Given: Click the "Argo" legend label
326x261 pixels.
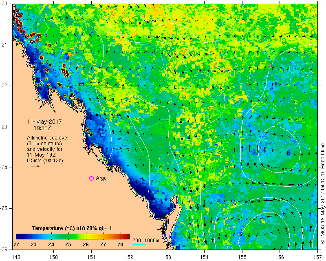Looking at the screenshot, I should [101, 178].
